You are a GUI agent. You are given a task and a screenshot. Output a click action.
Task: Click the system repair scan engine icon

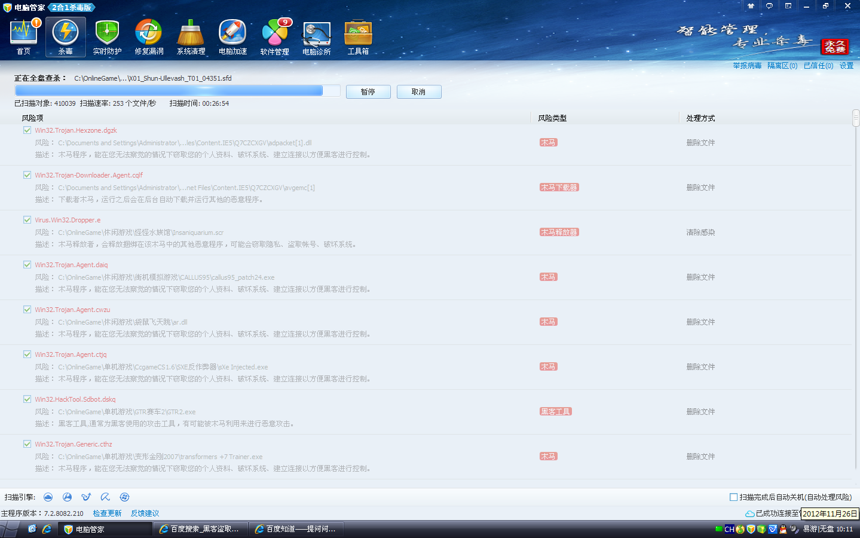[x=125, y=497]
